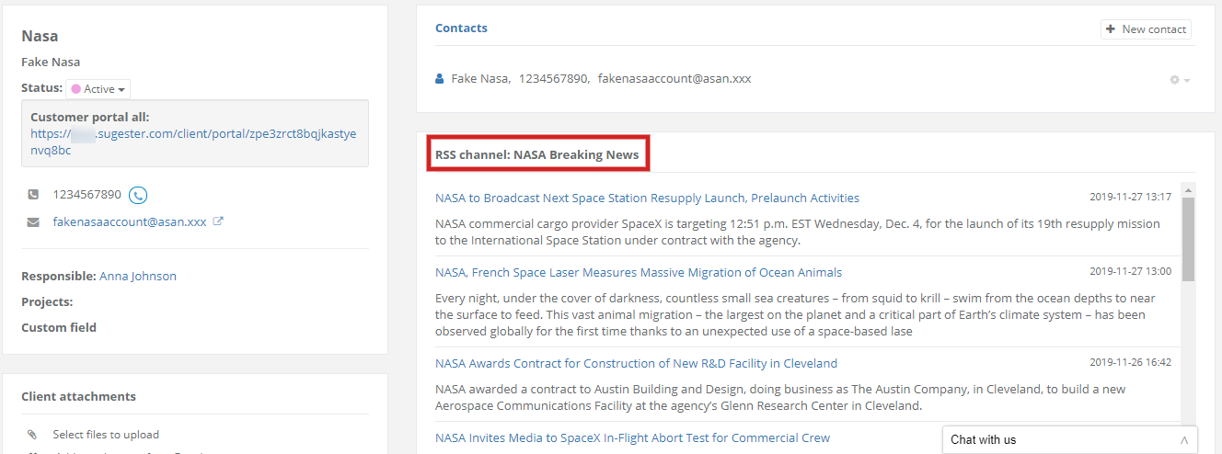
Task: Click the New contact button
Action: tap(1146, 29)
